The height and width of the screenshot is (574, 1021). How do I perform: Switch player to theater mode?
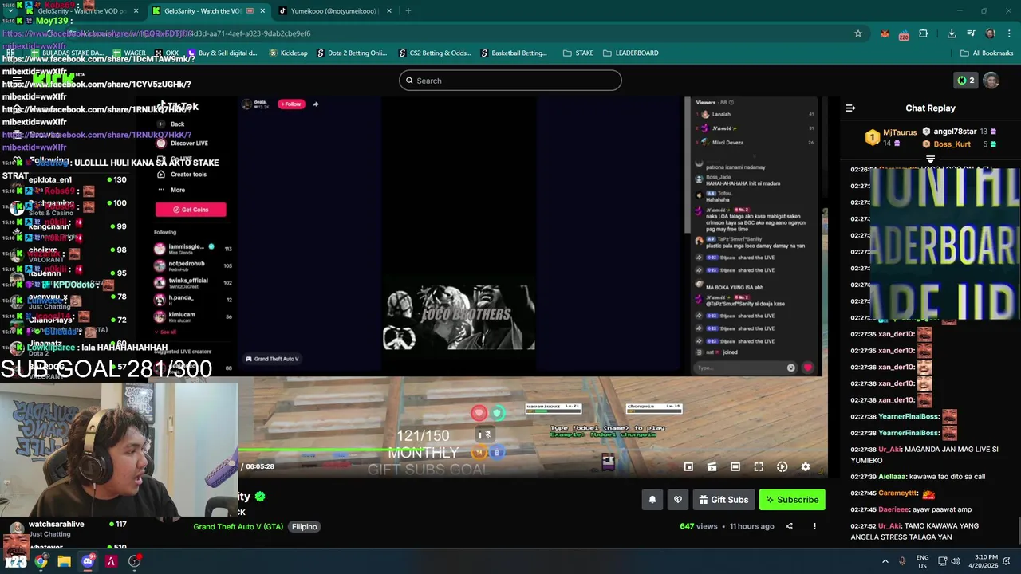coord(735,467)
